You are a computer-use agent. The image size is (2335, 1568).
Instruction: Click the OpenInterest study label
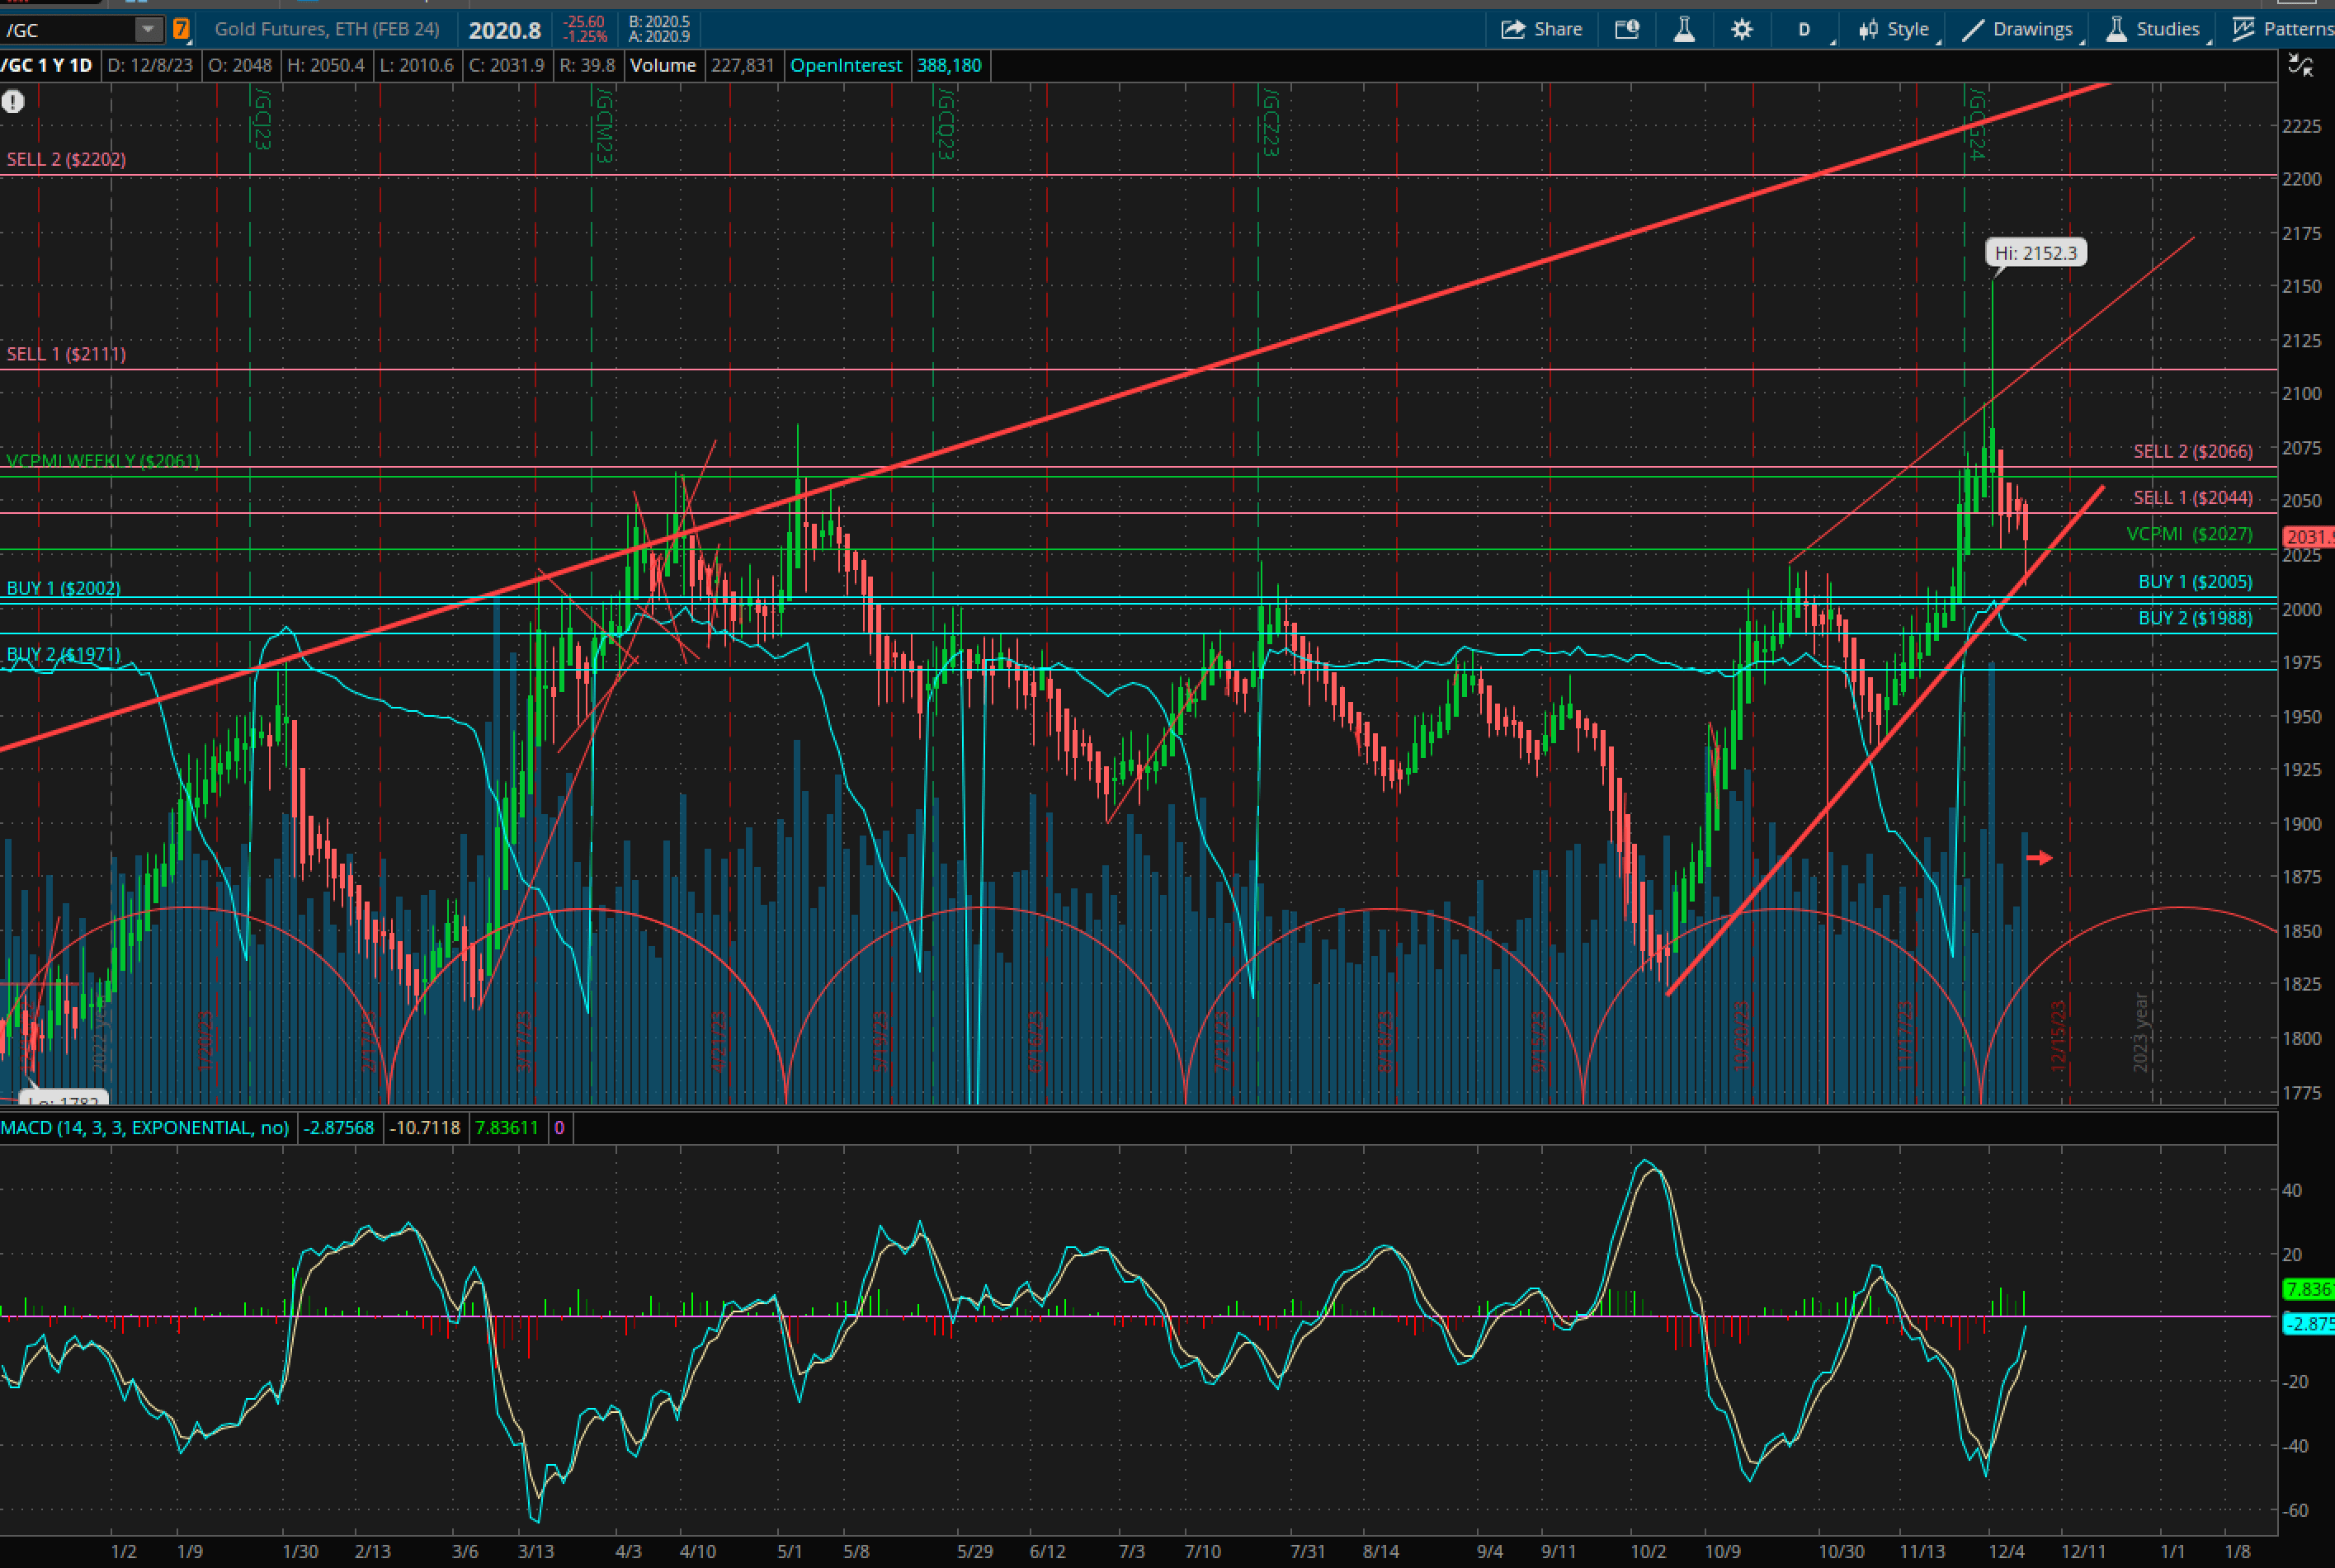[846, 66]
